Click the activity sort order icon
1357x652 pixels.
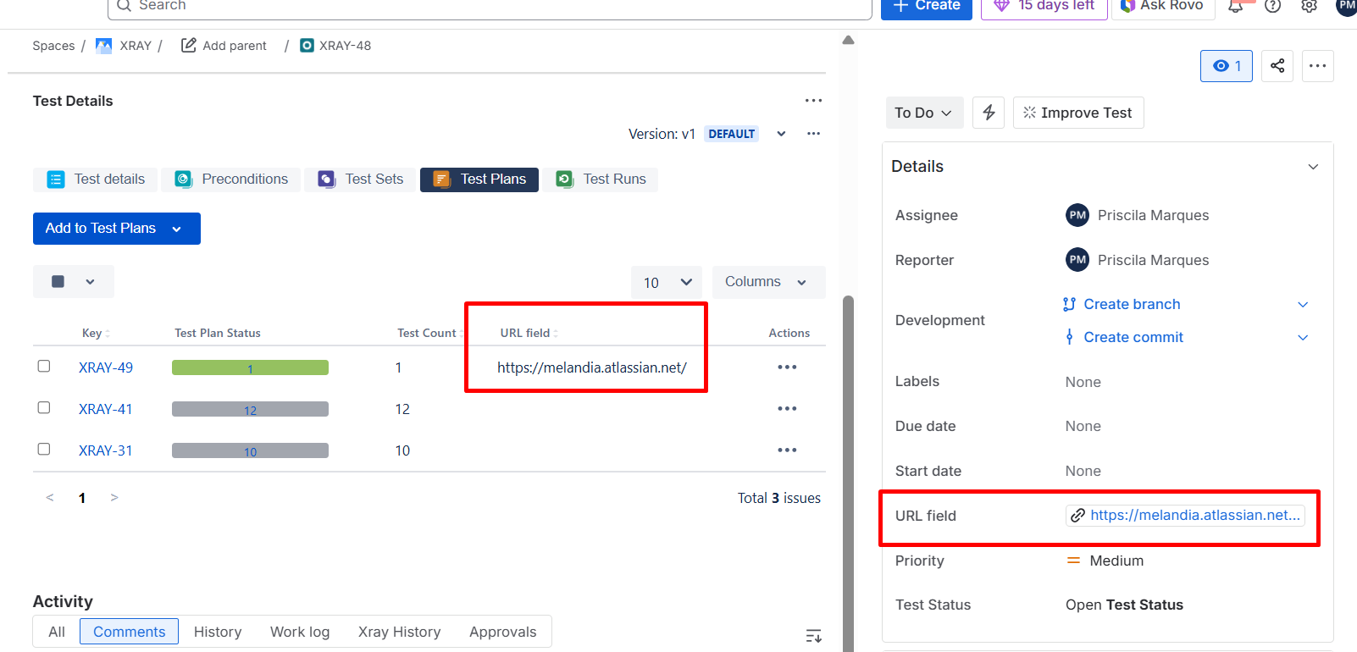(x=813, y=636)
